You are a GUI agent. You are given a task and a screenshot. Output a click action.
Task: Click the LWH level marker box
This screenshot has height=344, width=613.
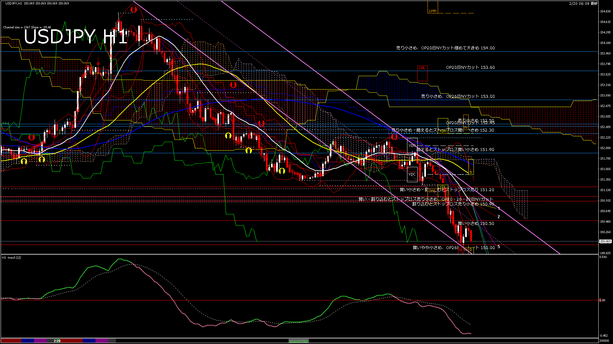[x=433, y=8]
